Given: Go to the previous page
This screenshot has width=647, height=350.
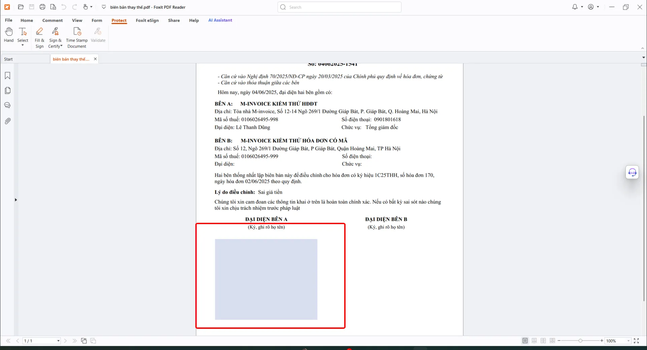Looking at the screenshot, I should 18,341.
